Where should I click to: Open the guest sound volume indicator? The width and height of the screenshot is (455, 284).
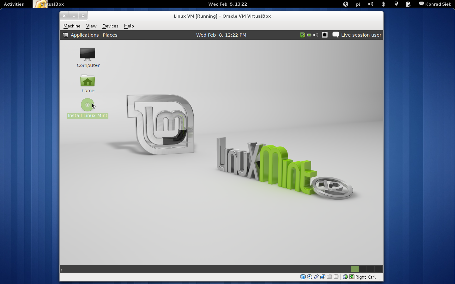coord(316,35)
